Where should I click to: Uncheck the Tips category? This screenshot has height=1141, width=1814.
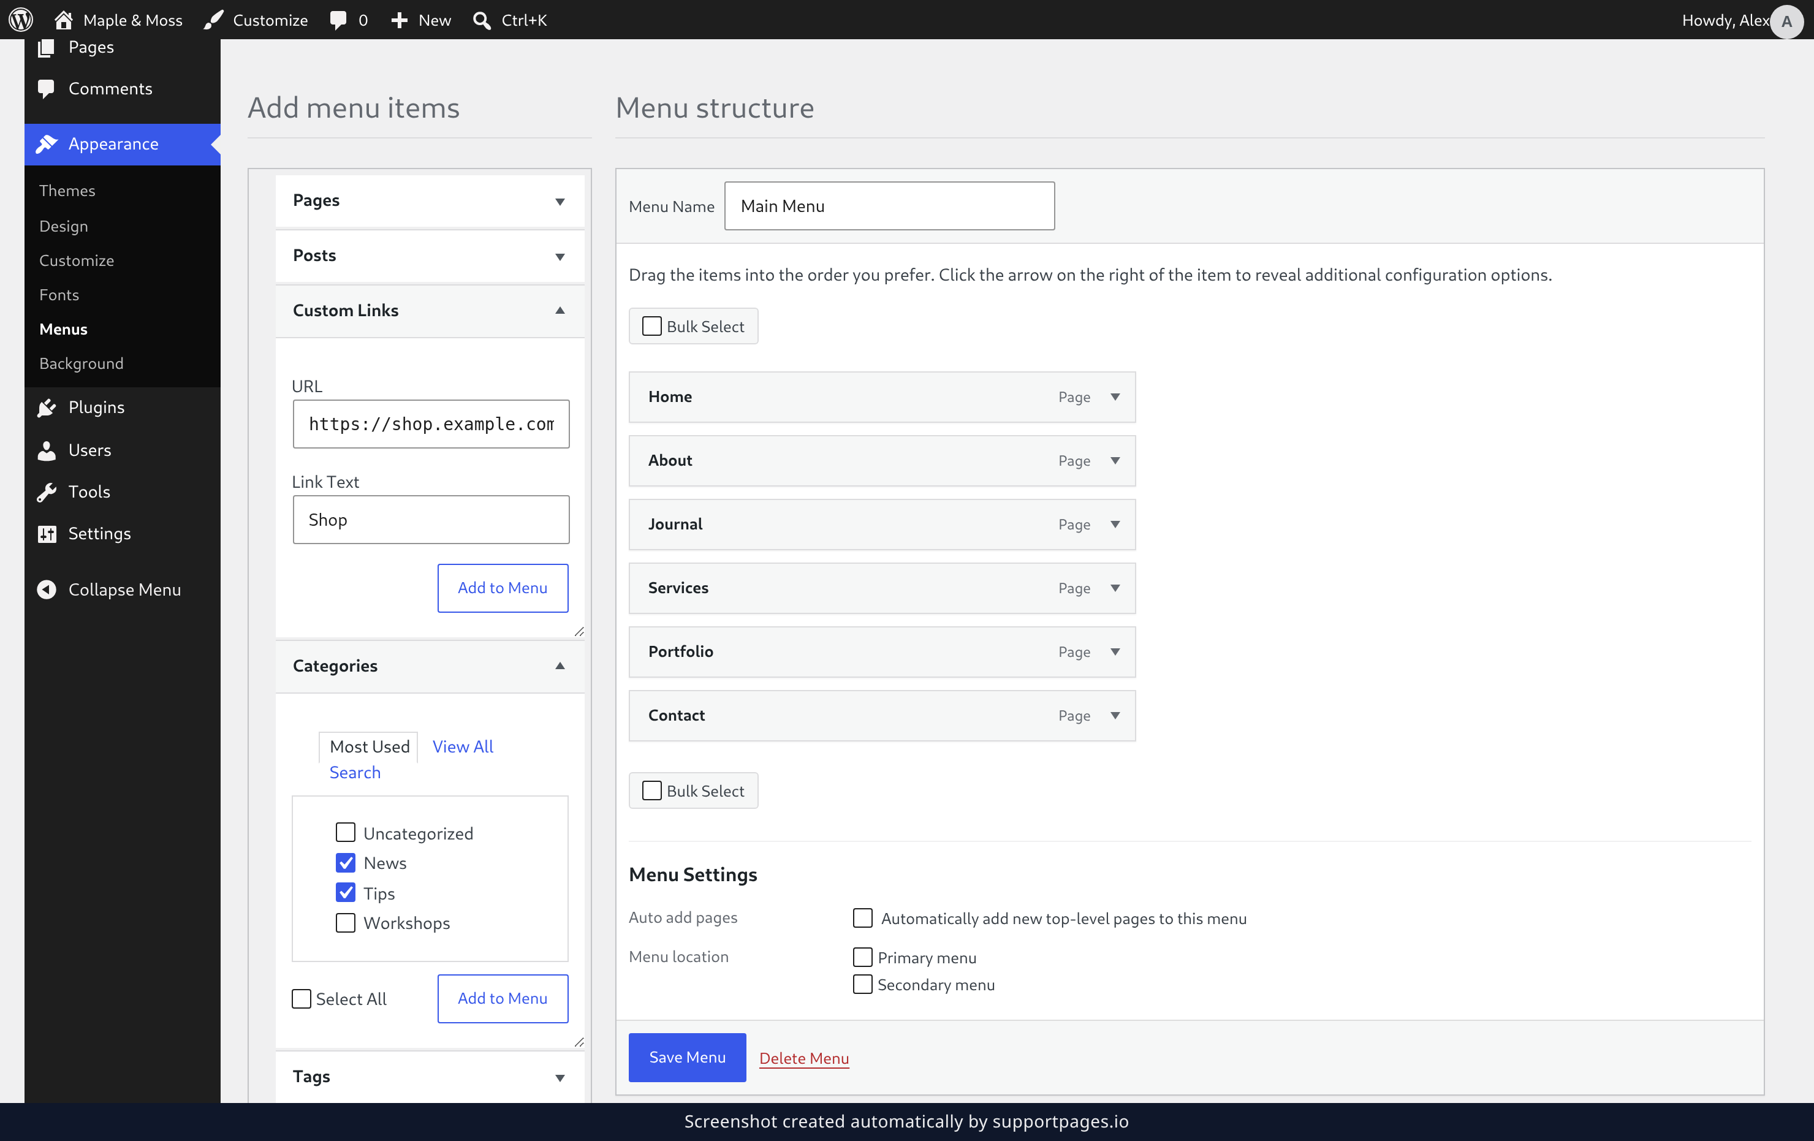(x=345, y=892)
